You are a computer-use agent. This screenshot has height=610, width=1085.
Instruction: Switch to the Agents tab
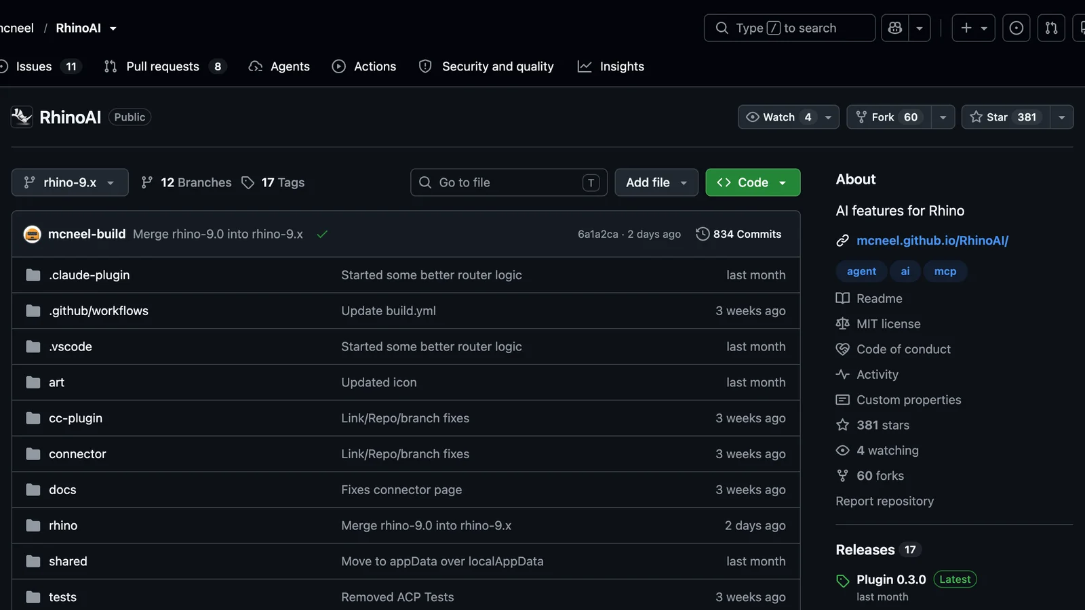(x=279, y=66)
